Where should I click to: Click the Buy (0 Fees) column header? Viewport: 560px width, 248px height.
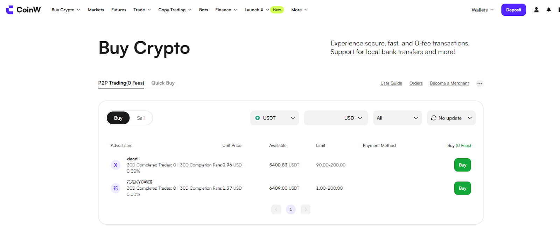coord(459,146)
